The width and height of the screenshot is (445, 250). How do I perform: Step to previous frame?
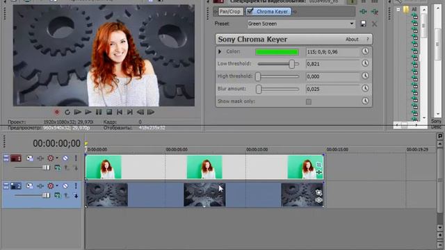pyautogui.click(x=140, y=112)
